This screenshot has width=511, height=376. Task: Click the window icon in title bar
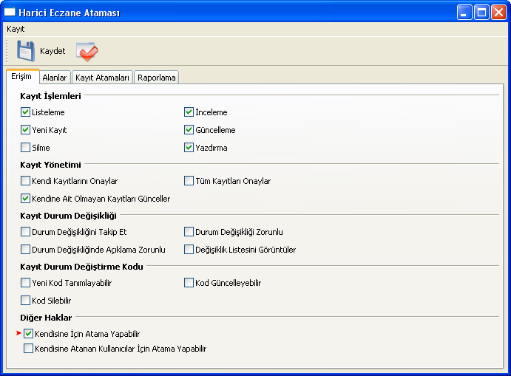coord(10,13)
